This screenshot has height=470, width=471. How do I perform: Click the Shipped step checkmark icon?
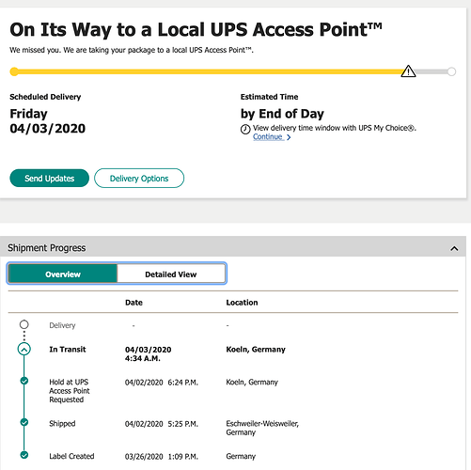[x=24, y=422]
